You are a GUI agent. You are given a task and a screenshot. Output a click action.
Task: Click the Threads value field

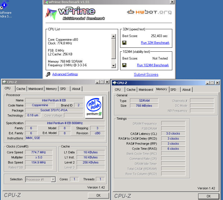(100, 179)
